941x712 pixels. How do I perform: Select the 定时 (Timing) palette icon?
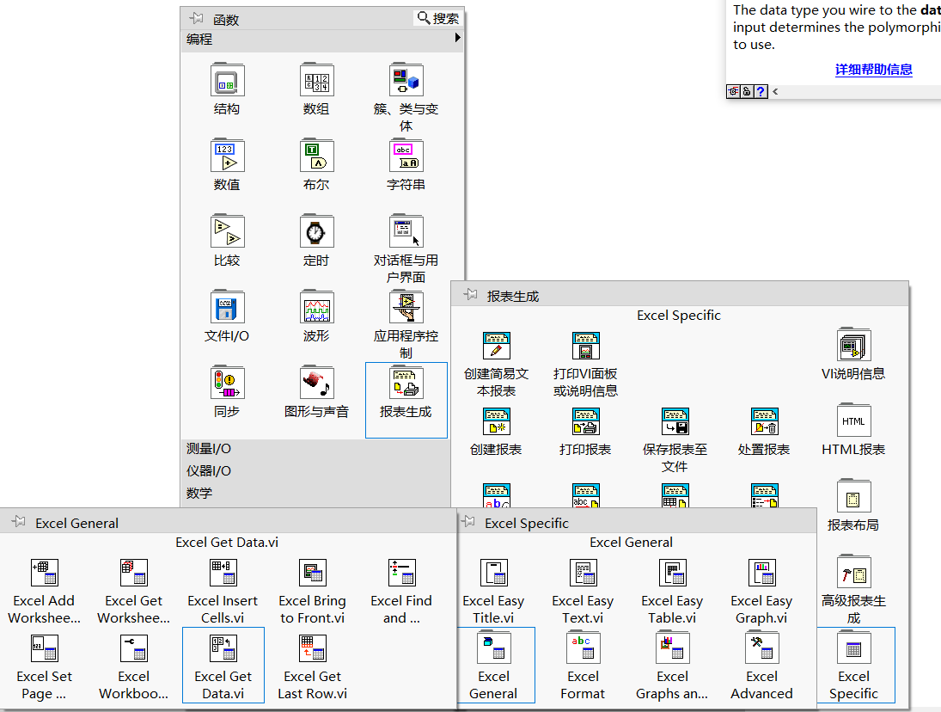click(x=316, y=231)
